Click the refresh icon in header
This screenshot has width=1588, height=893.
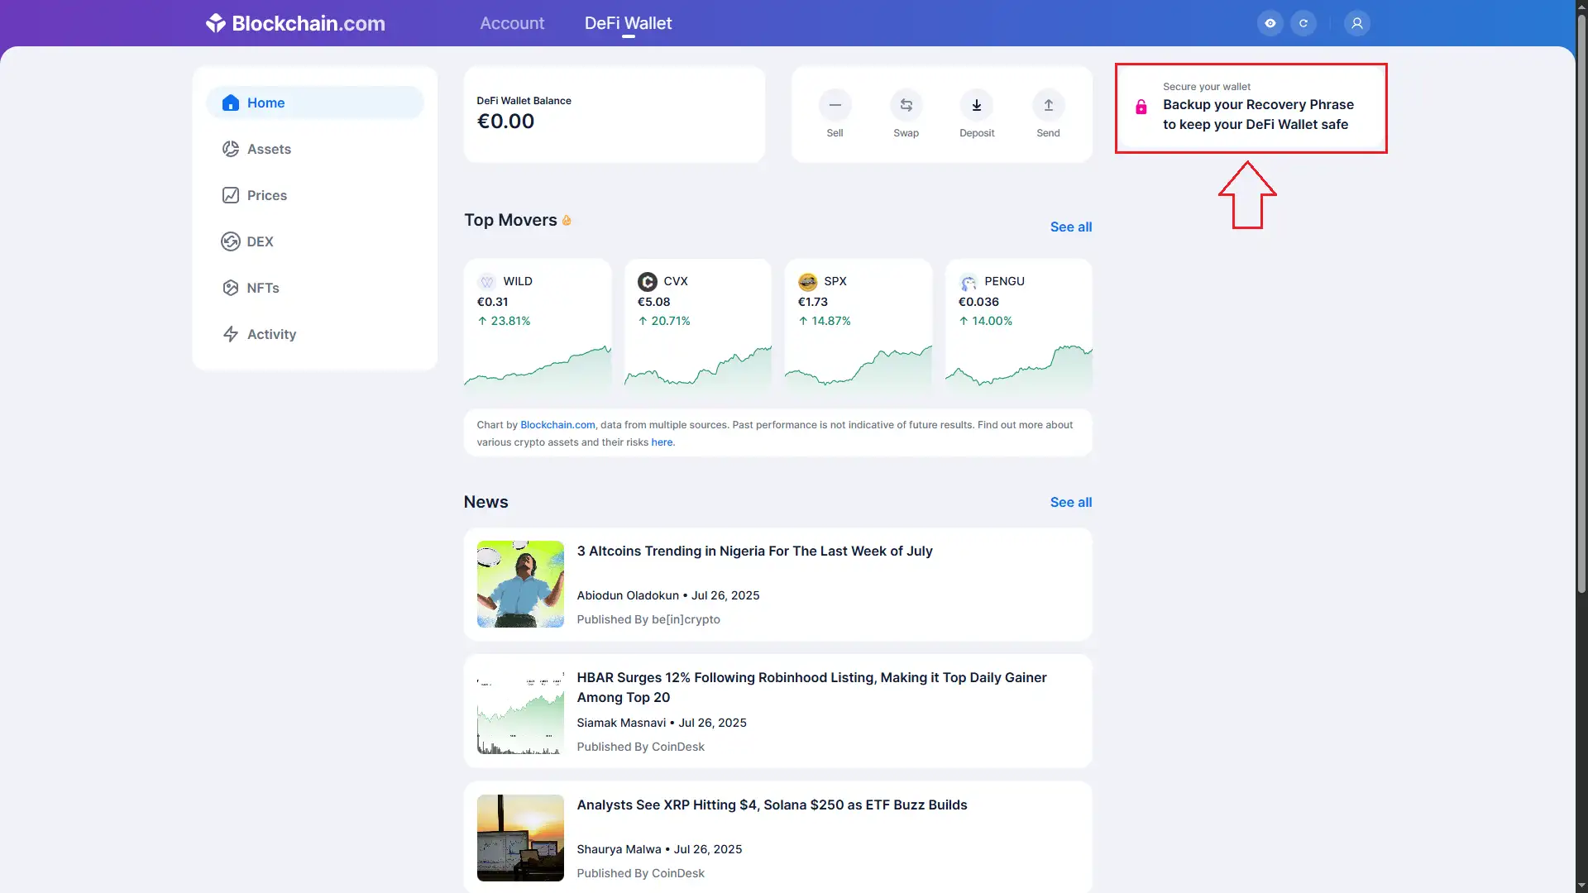(x=1303, y=23)
